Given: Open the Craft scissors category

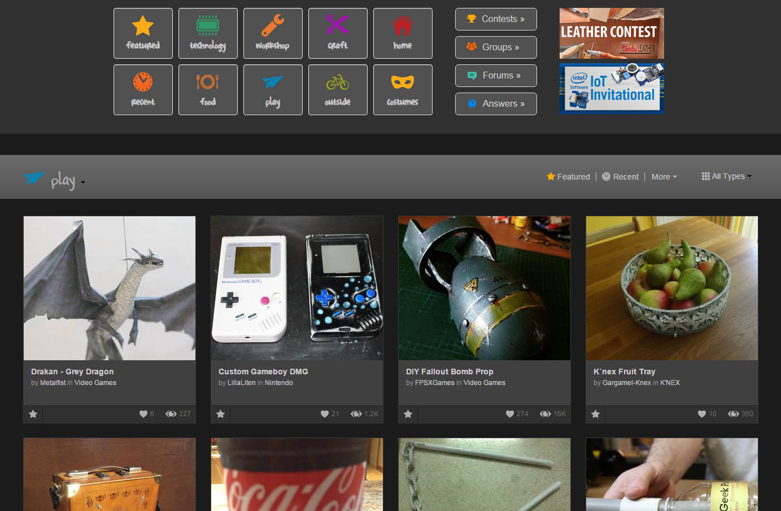Looking at the screenshot, I should coord(338,33).
